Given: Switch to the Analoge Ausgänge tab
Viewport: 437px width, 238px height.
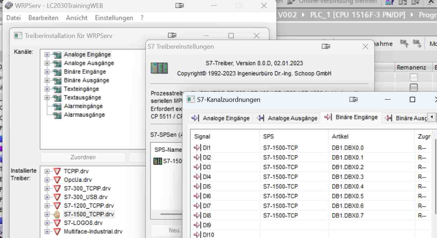Looking at the screenshot, I should coord(288,118).
